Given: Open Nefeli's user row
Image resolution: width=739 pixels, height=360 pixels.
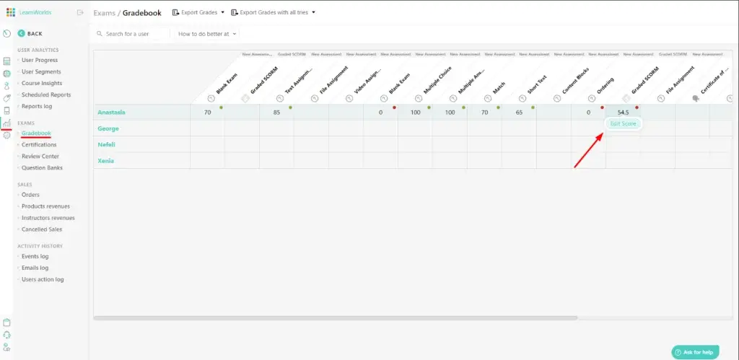Looking at the screenshot, I should coord(106,145).
